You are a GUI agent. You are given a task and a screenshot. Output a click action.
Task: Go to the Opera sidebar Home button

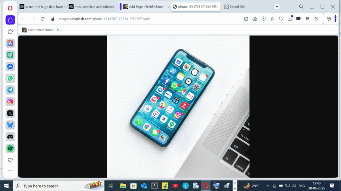(x=10, y=20)
